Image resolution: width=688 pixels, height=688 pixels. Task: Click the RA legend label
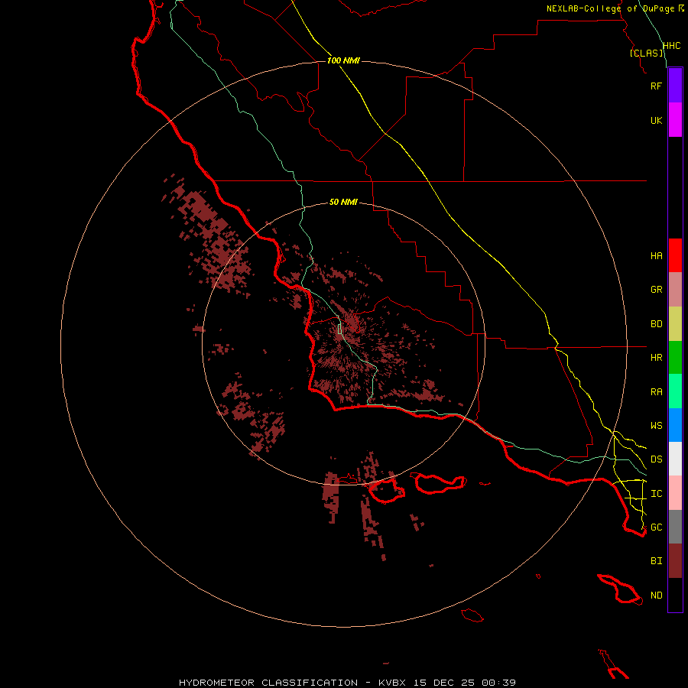(656, 392)
